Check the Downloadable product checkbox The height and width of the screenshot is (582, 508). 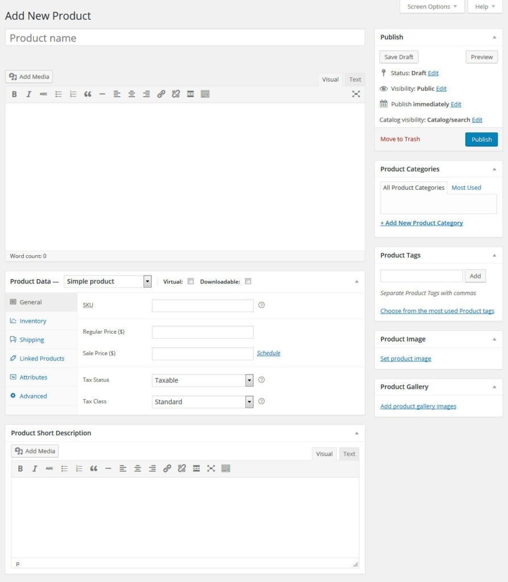[248, 281]
